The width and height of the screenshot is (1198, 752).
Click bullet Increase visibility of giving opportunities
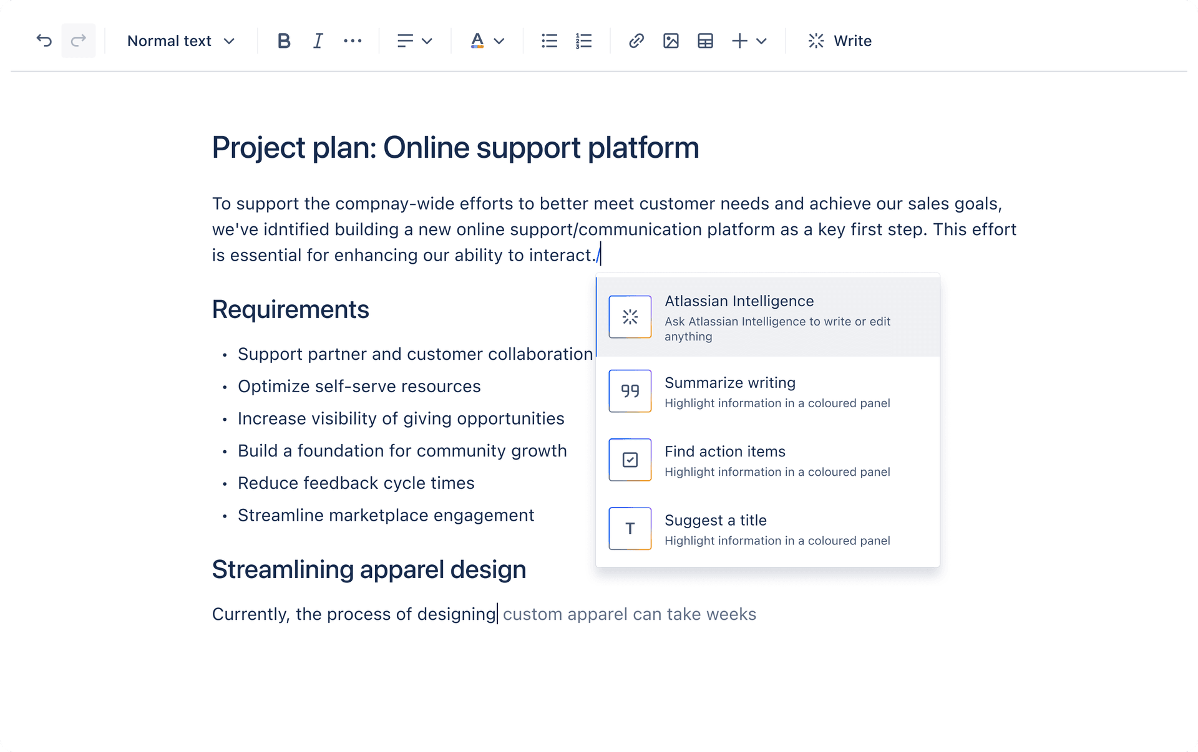(401, 418)
